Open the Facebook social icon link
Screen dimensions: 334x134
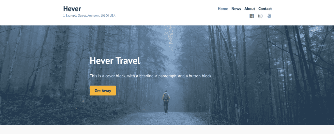(251, 16)
